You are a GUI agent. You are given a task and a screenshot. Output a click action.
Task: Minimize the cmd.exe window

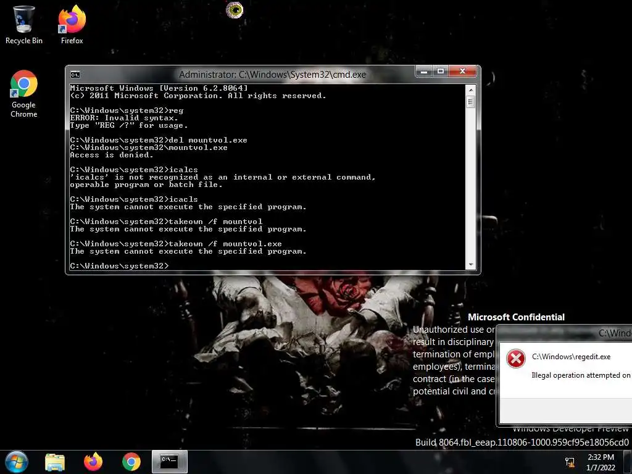tap(424, 72)
